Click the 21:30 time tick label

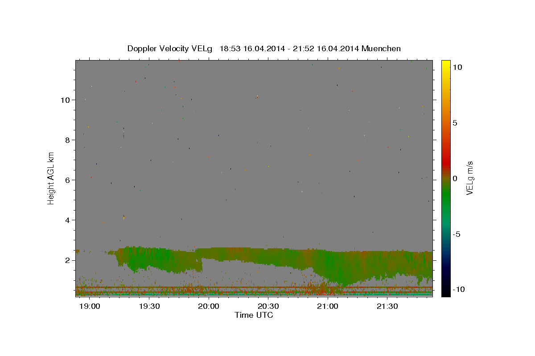387,307
